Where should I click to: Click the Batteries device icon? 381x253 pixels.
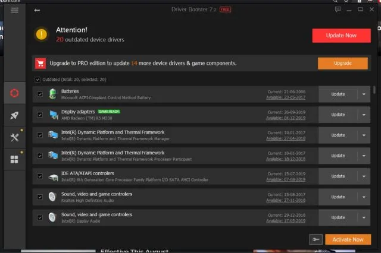pyautogui.click(x=53, y=94)
